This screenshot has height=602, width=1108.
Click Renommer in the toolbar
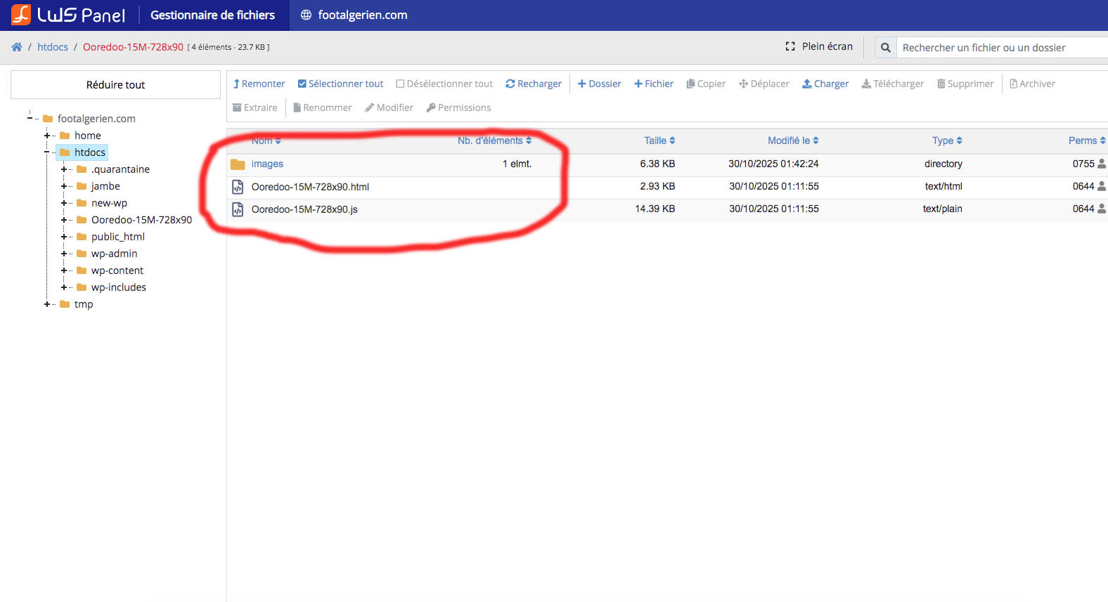[323, 107]
